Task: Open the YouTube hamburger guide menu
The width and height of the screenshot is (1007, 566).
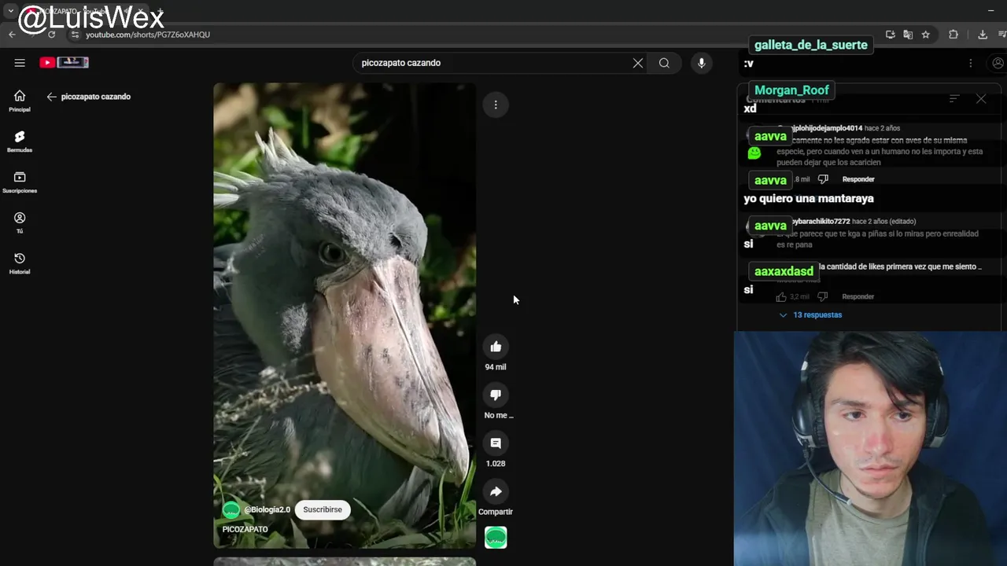Action: (20, 63)
